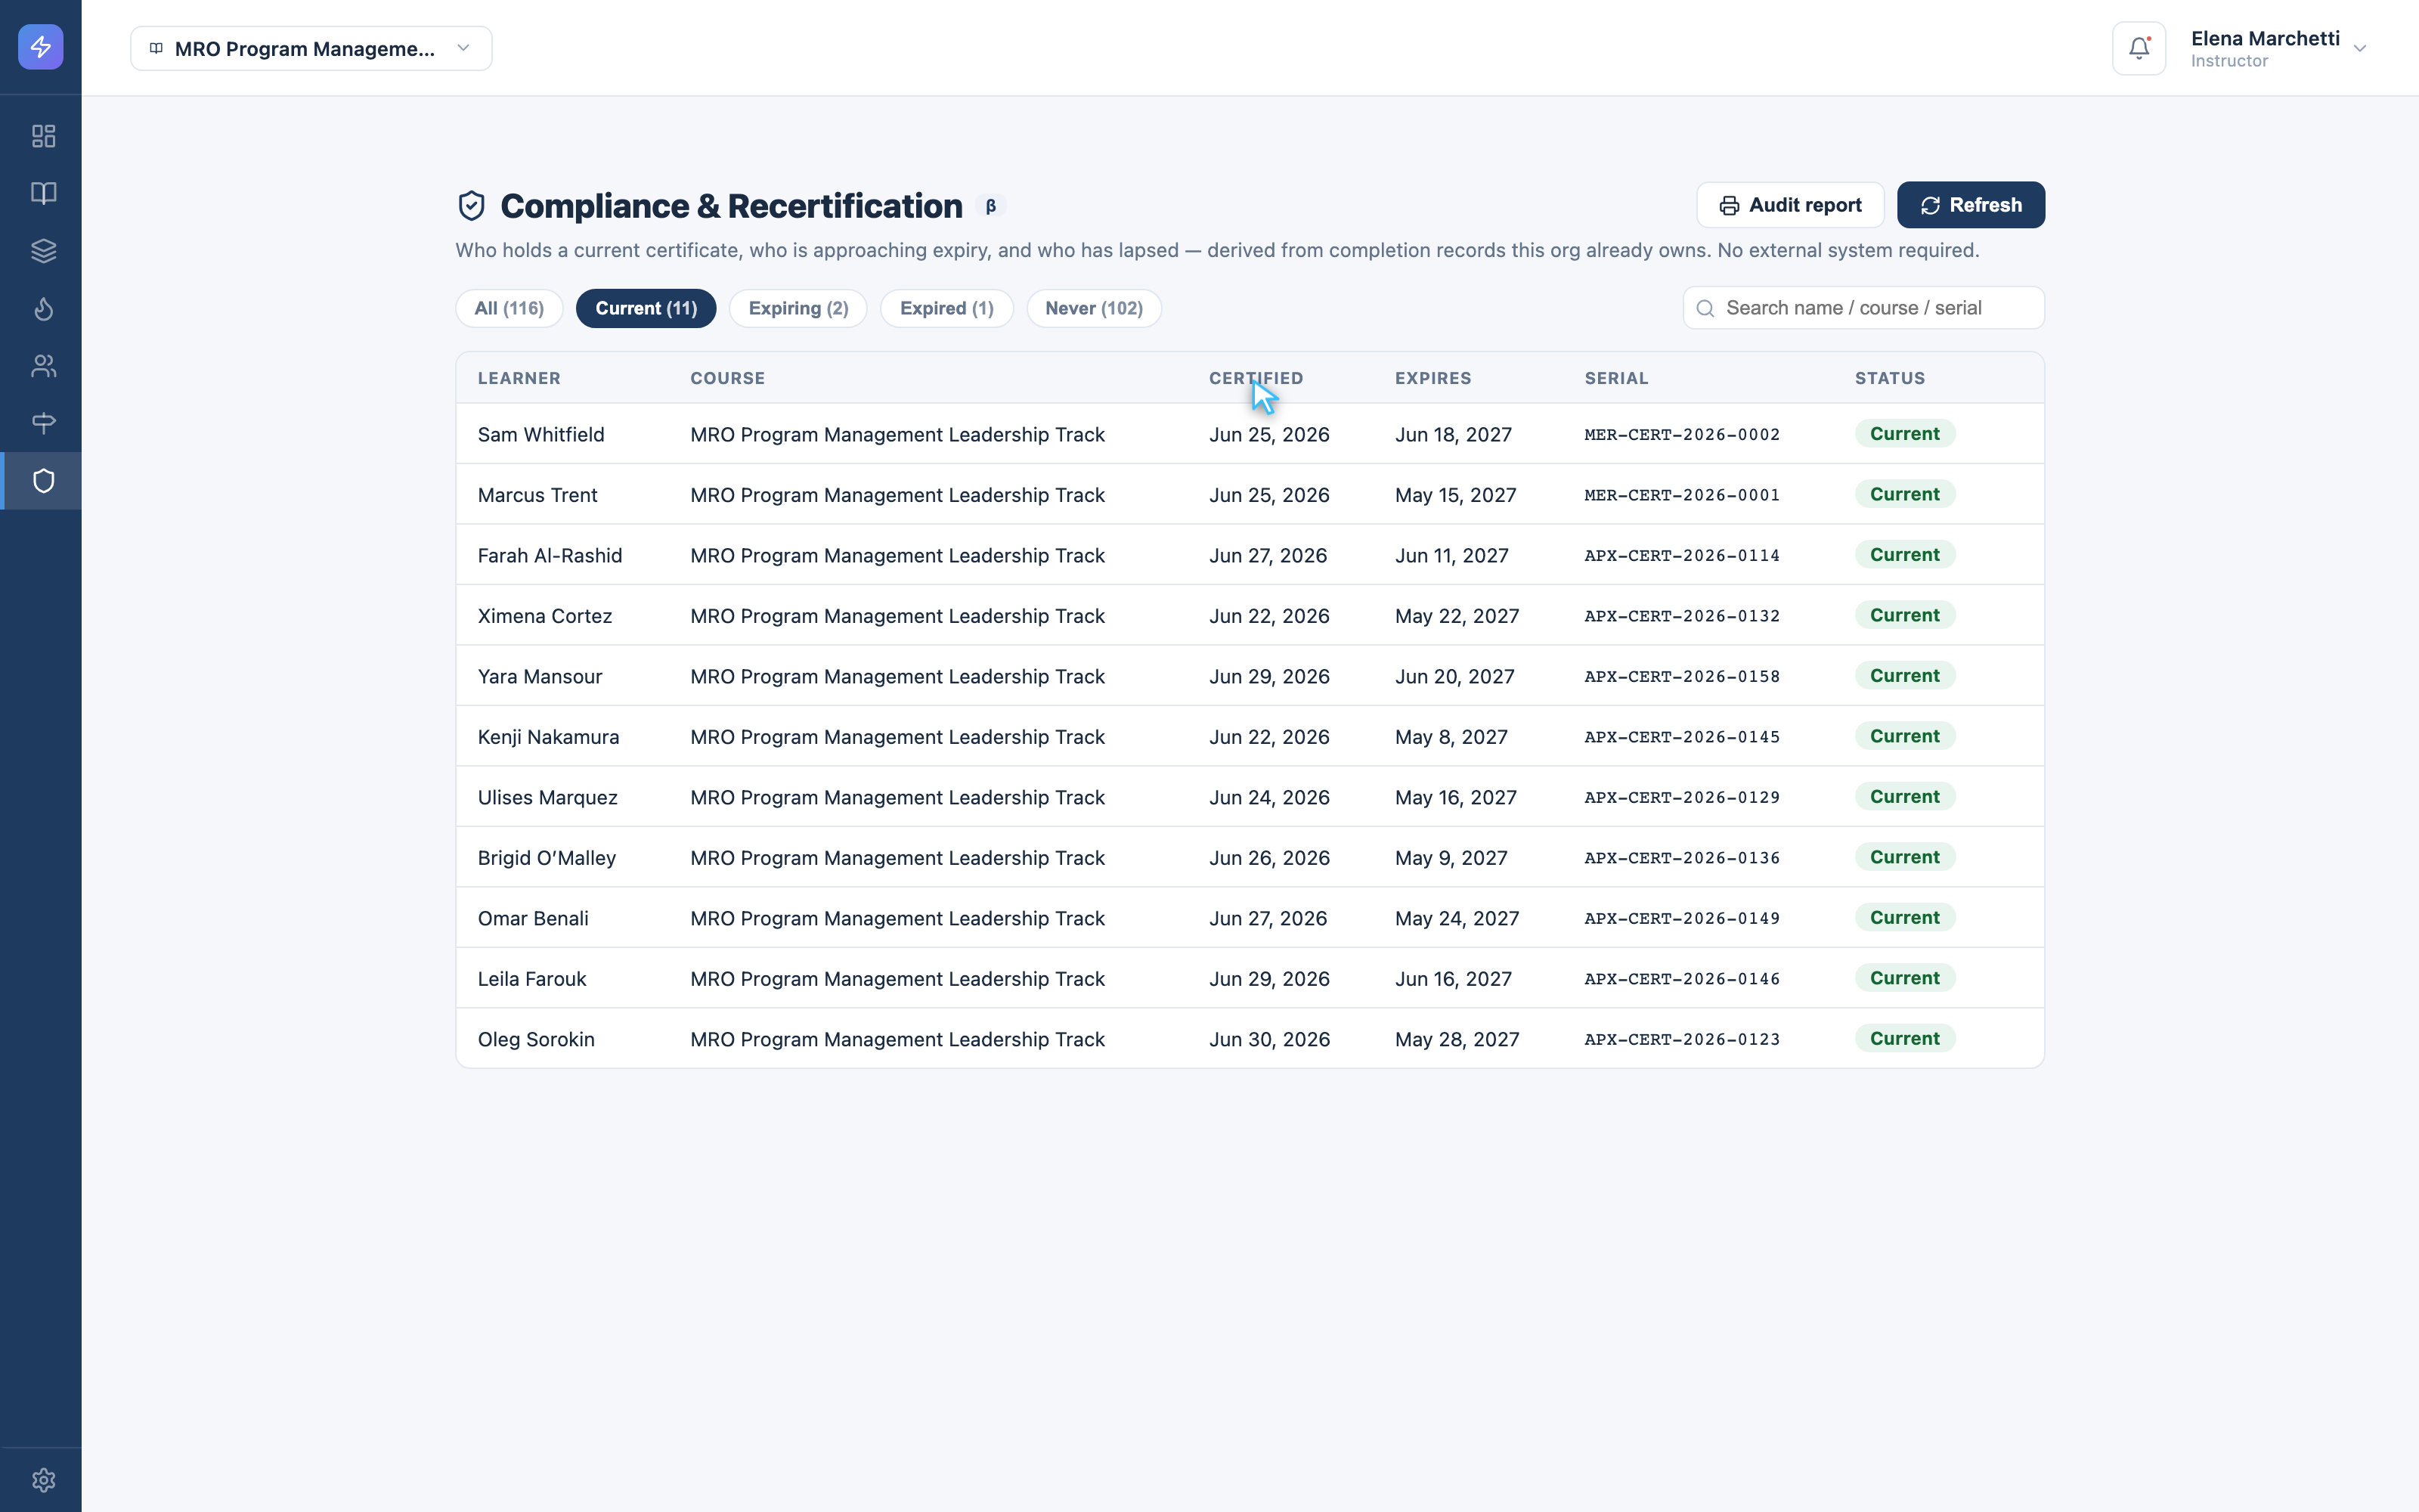Screen dimensions: 2419x1512
Task: Select learner Marcus Trent
Action: coord(537,495)
